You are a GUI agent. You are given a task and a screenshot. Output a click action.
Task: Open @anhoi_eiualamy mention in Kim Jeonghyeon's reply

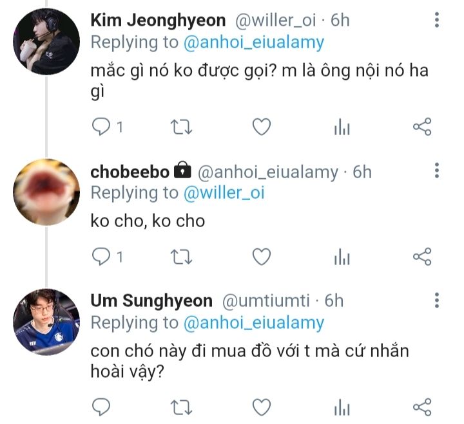253,42
